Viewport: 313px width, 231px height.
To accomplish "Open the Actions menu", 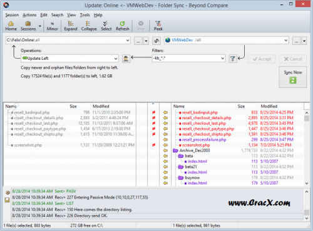I will [x=29, y=15].
